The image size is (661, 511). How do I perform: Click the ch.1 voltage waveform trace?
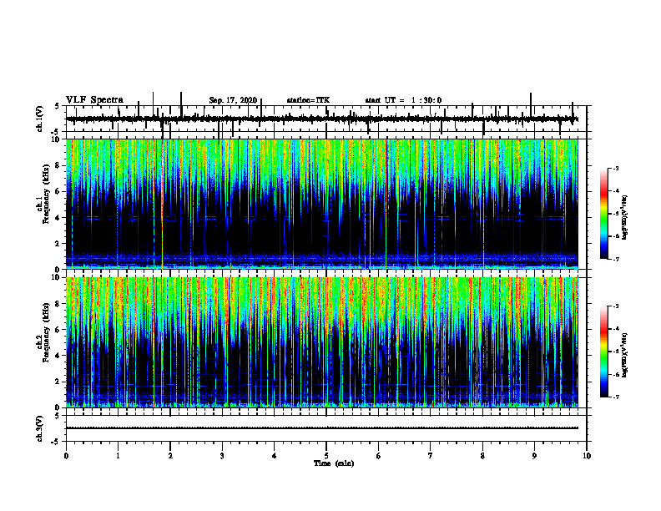[321, 119]
